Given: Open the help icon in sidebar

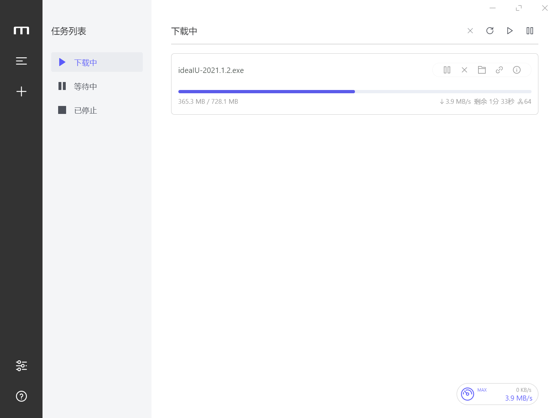Looking at the screenshot, I should [21, 396].
